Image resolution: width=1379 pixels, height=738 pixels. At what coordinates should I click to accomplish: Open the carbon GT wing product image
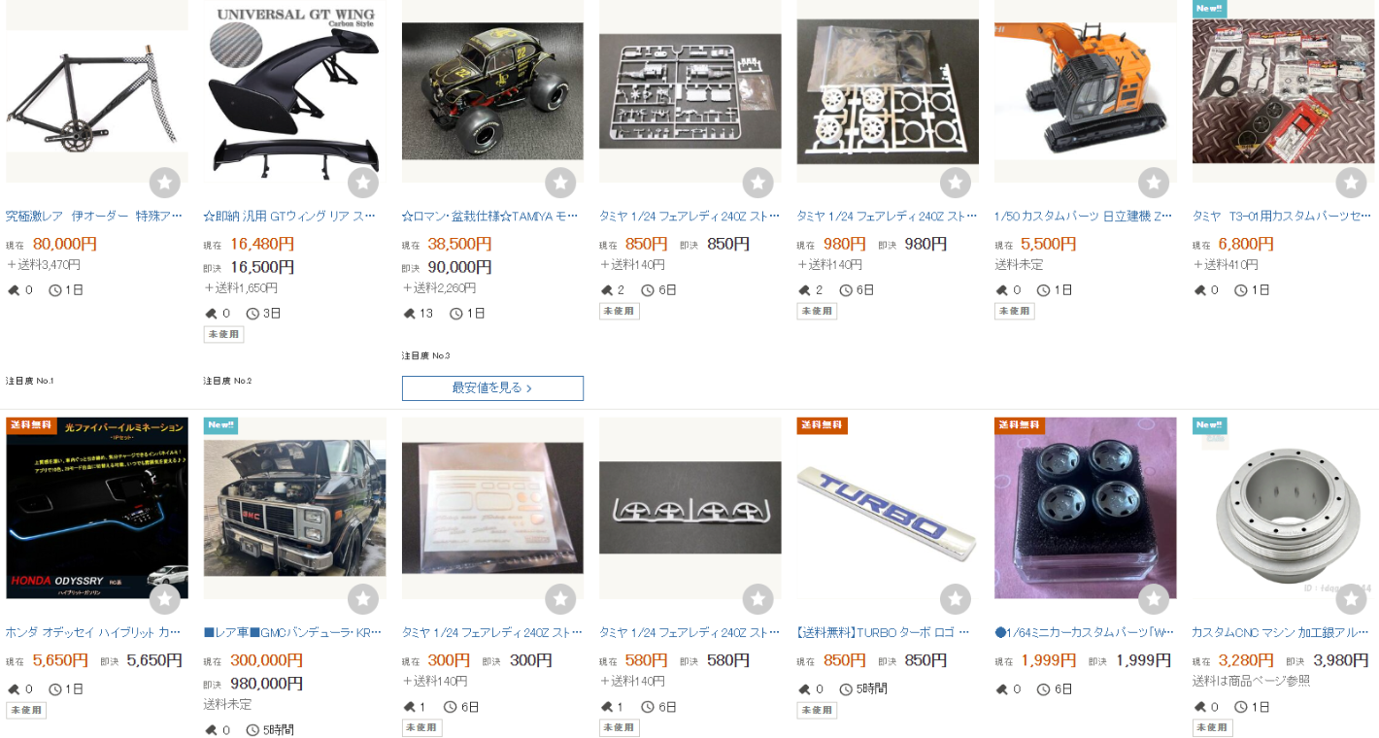pos(294,91)
